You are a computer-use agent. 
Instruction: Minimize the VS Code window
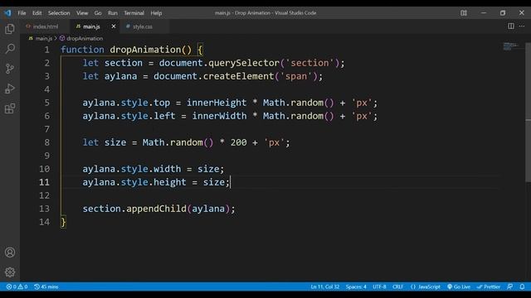click(483, 13)
